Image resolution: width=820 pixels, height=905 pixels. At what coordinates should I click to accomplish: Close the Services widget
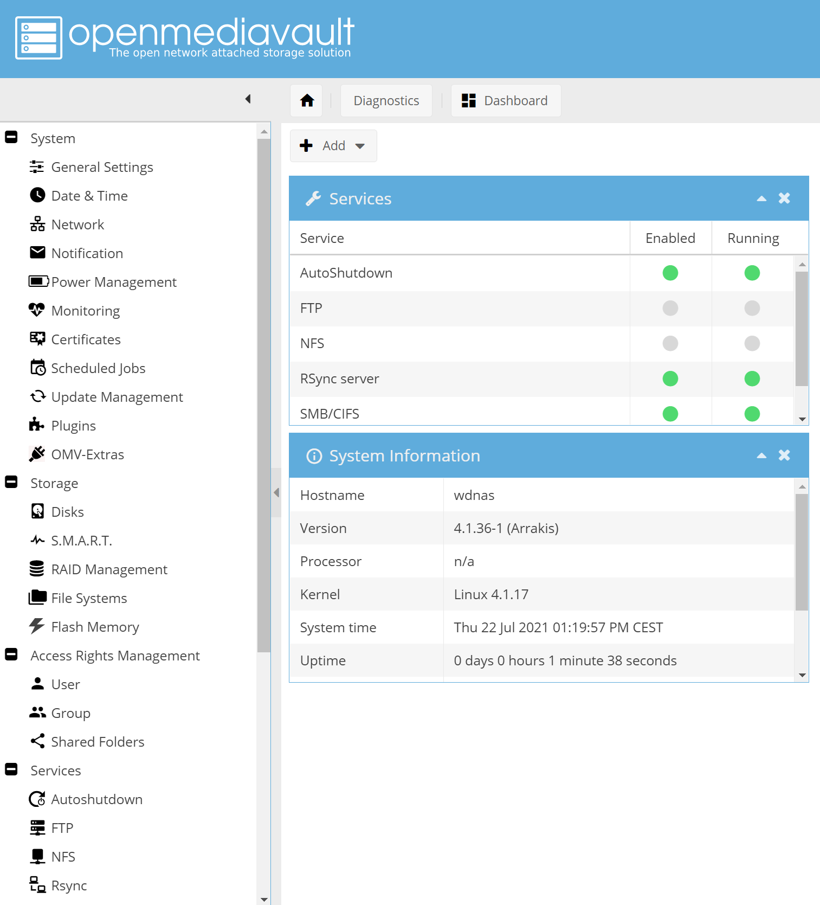[784, 198]
